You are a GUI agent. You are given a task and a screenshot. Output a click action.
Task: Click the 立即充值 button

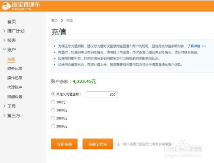click(64, 144)
